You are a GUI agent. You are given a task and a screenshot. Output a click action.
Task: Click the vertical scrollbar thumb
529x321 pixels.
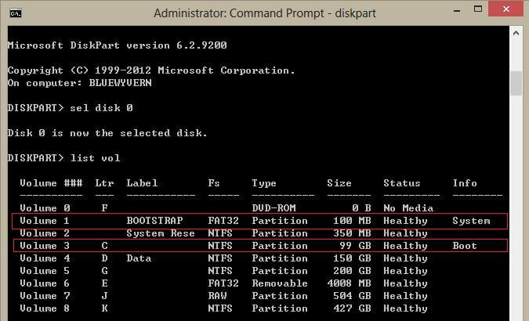click(515, 82)
